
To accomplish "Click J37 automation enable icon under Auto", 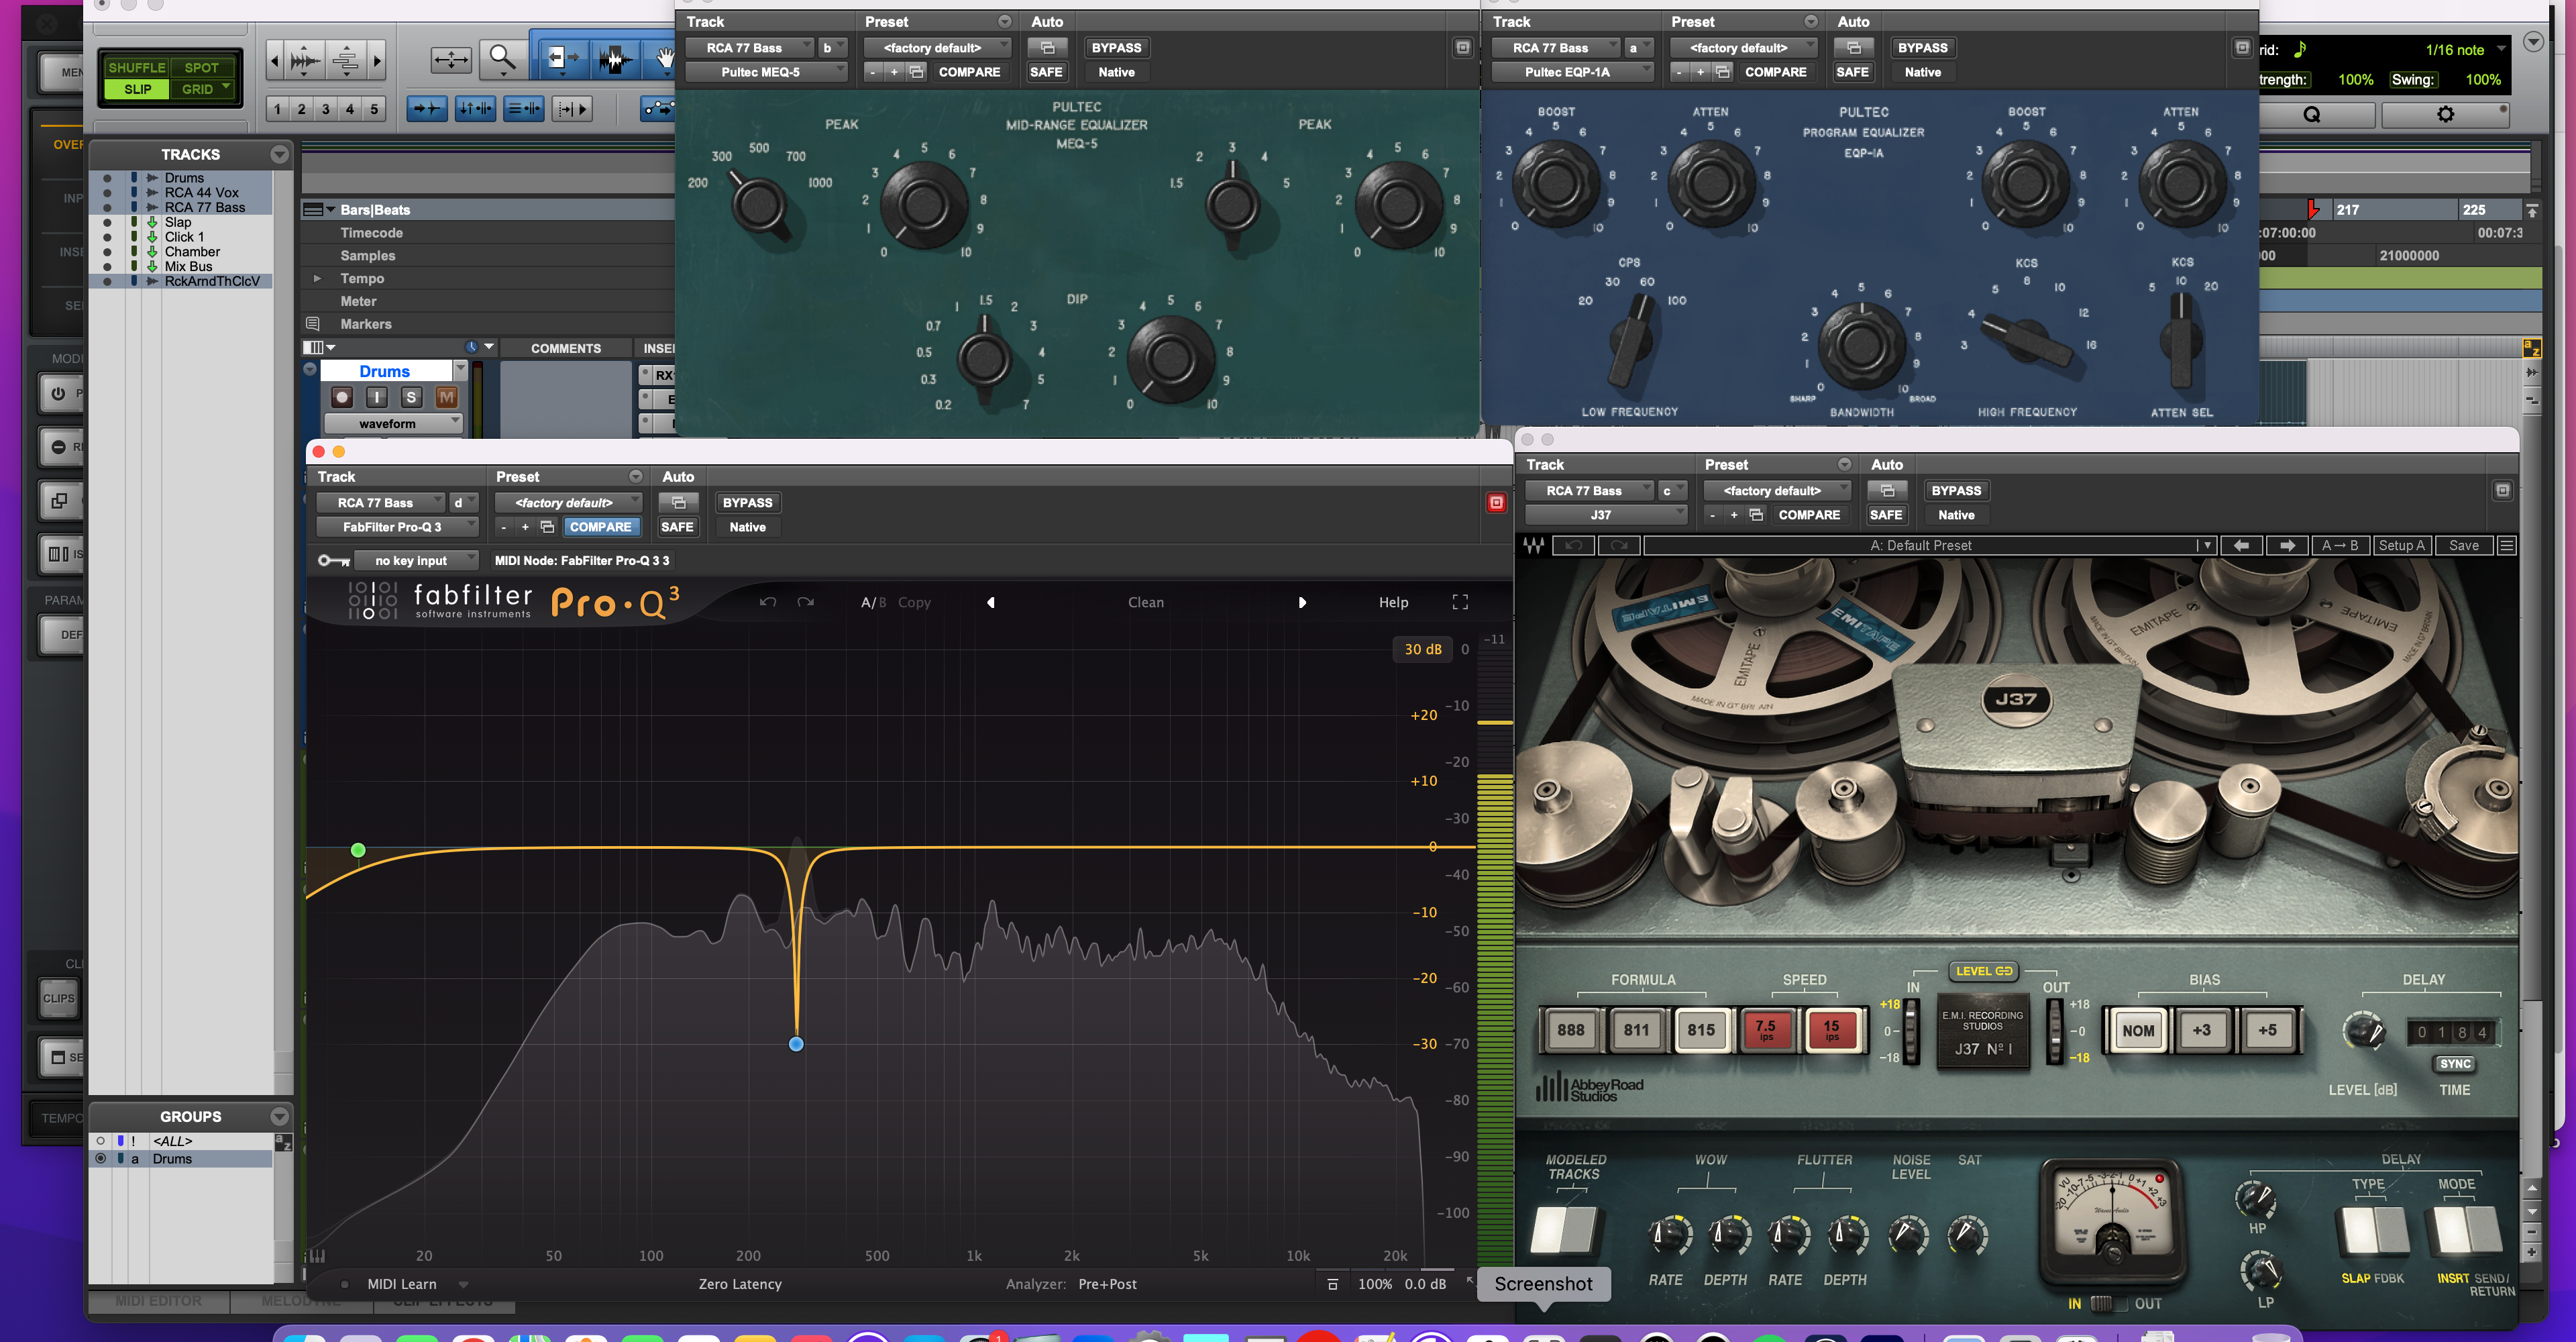I will click(1887, 491).
